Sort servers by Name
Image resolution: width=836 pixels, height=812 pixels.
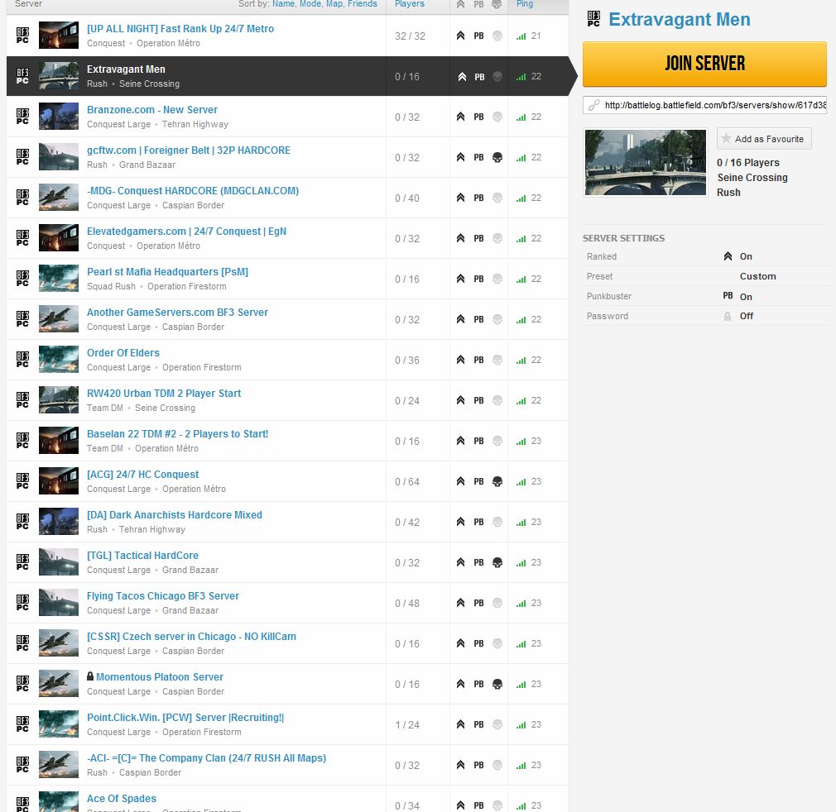click(284, 4)
